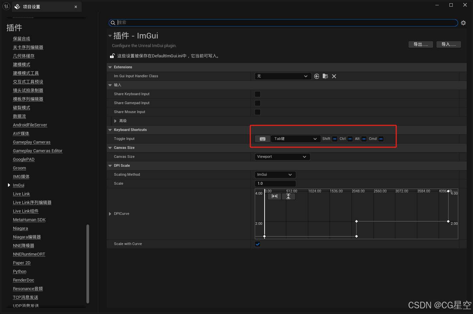Toggle the Cmd modifier checkbox
The height and width of the screenshot is (314, 473).
point(381,139)
